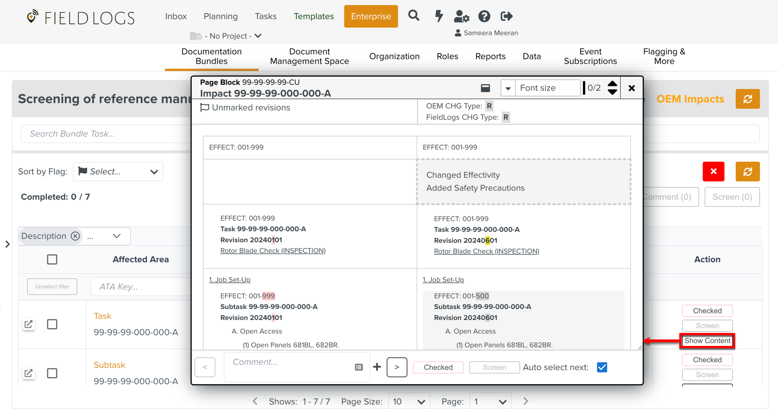
Task: Open the Page Size dropdown
Action: [x=409, y=401]
